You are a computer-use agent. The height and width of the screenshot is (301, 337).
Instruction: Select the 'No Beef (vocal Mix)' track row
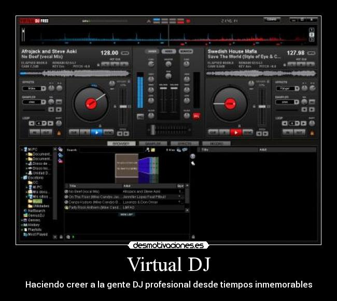[x=124, y=192]
